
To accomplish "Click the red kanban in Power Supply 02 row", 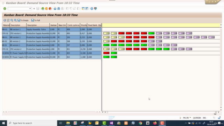I will pos(106,53).
